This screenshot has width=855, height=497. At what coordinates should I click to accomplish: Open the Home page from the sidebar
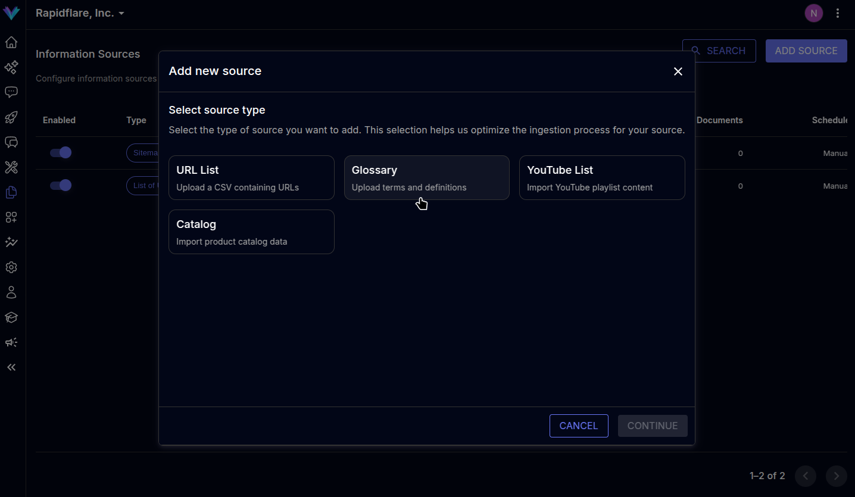click(11, 42)
